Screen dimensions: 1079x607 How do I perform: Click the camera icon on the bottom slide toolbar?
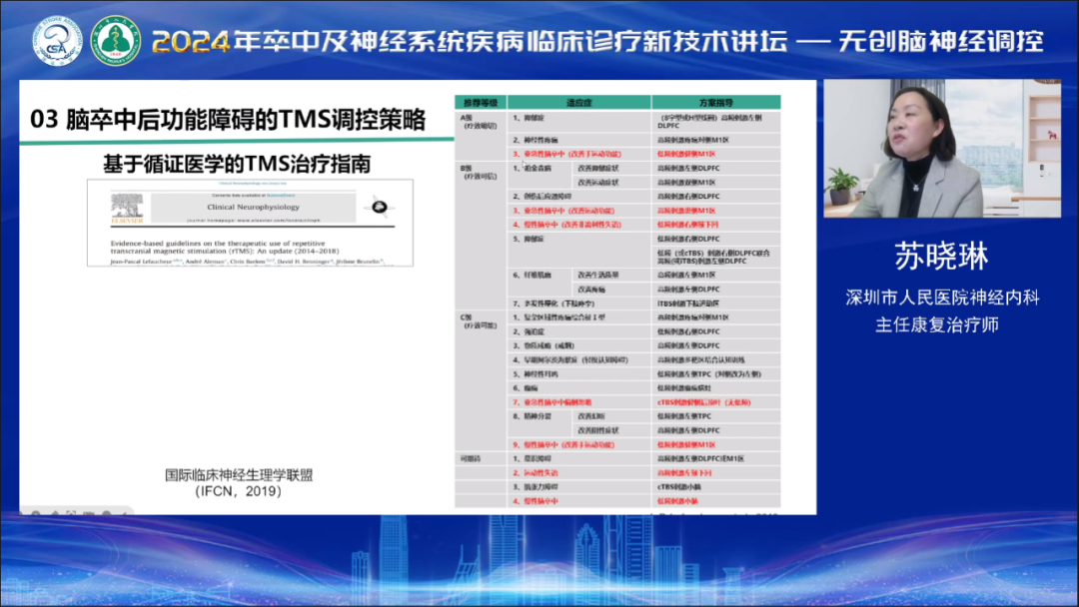pos(89,512)
